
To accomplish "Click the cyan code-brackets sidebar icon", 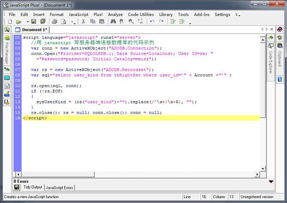I will (7, 78).
